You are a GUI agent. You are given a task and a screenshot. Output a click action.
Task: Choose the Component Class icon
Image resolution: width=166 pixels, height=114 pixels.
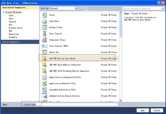click(x=44, y=40)
